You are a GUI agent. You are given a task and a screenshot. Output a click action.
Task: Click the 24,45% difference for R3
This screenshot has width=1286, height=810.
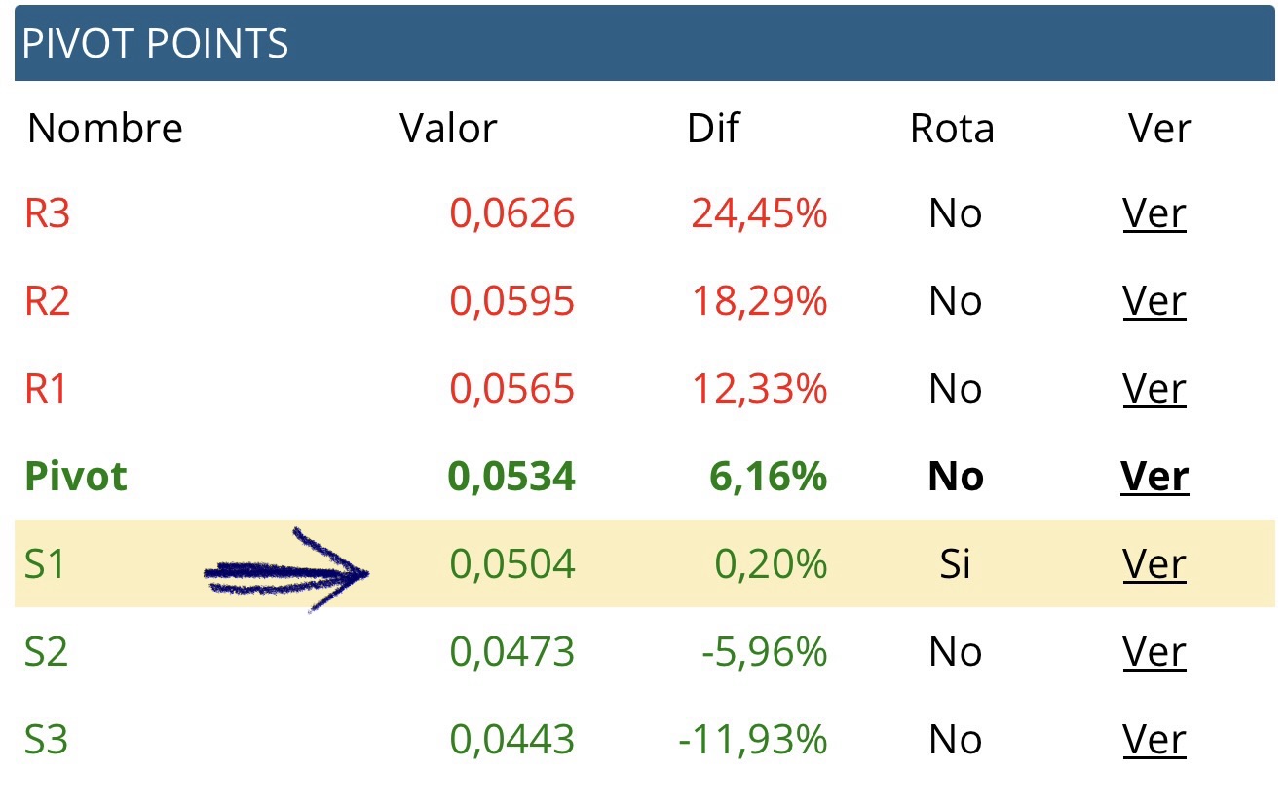[759, 214]
